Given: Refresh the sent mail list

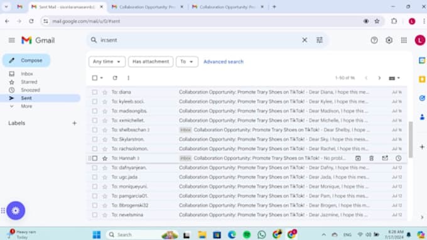Looking at the screenshot, I should coord(115,78).
